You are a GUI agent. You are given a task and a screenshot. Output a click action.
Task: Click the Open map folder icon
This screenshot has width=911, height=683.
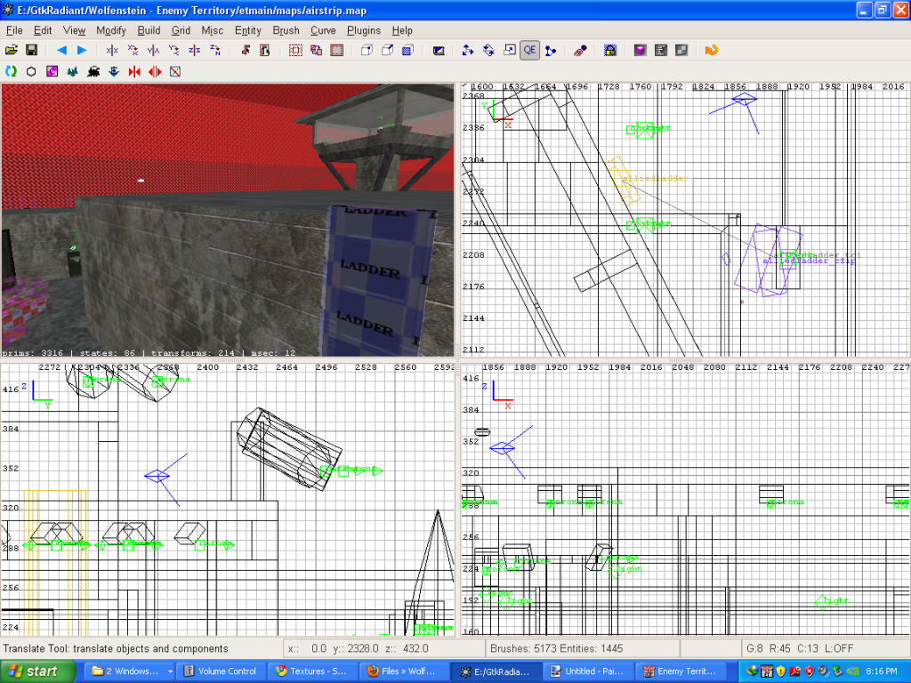click(12, 50)
